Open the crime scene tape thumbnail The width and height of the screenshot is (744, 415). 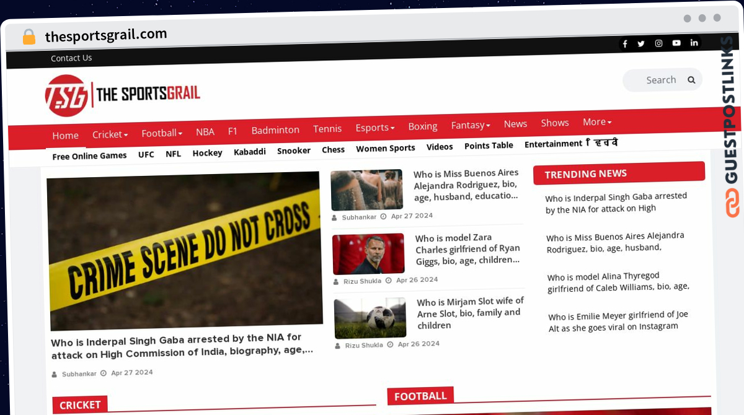[x=185, y=250]
